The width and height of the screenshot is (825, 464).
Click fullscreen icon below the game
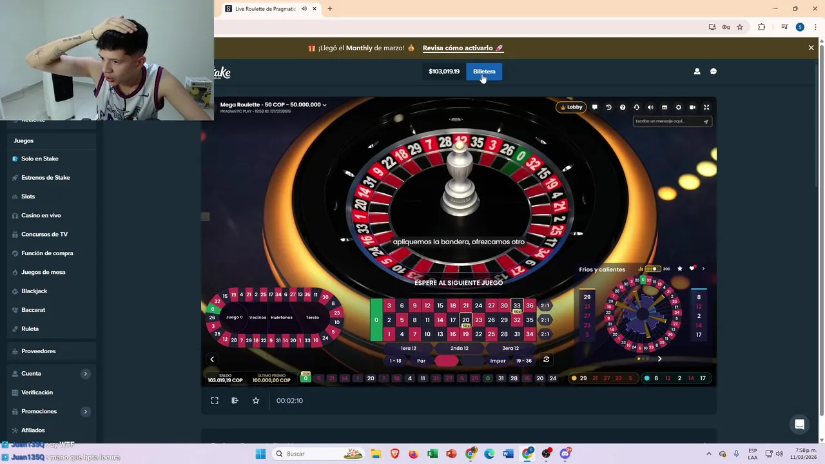point(215,400)
